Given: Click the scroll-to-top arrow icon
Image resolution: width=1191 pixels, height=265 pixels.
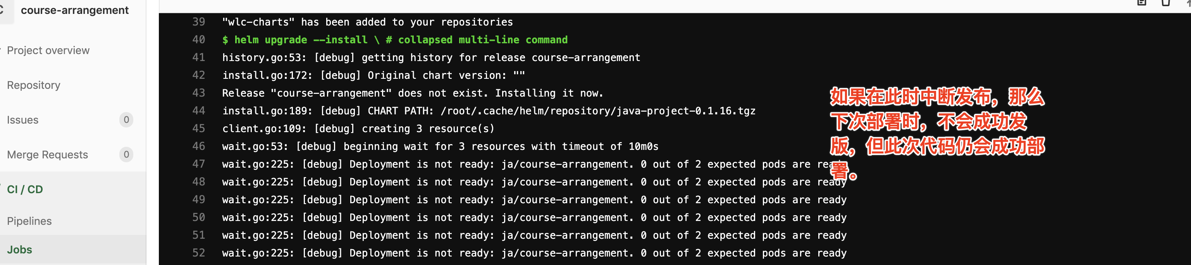Looking at the screenshot, I should 1188,2.
